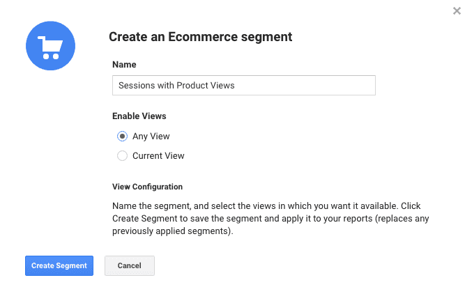Close the dialog using the X icon
The height and width of the screenshot is (287, 465).
[x=456, y=10]
